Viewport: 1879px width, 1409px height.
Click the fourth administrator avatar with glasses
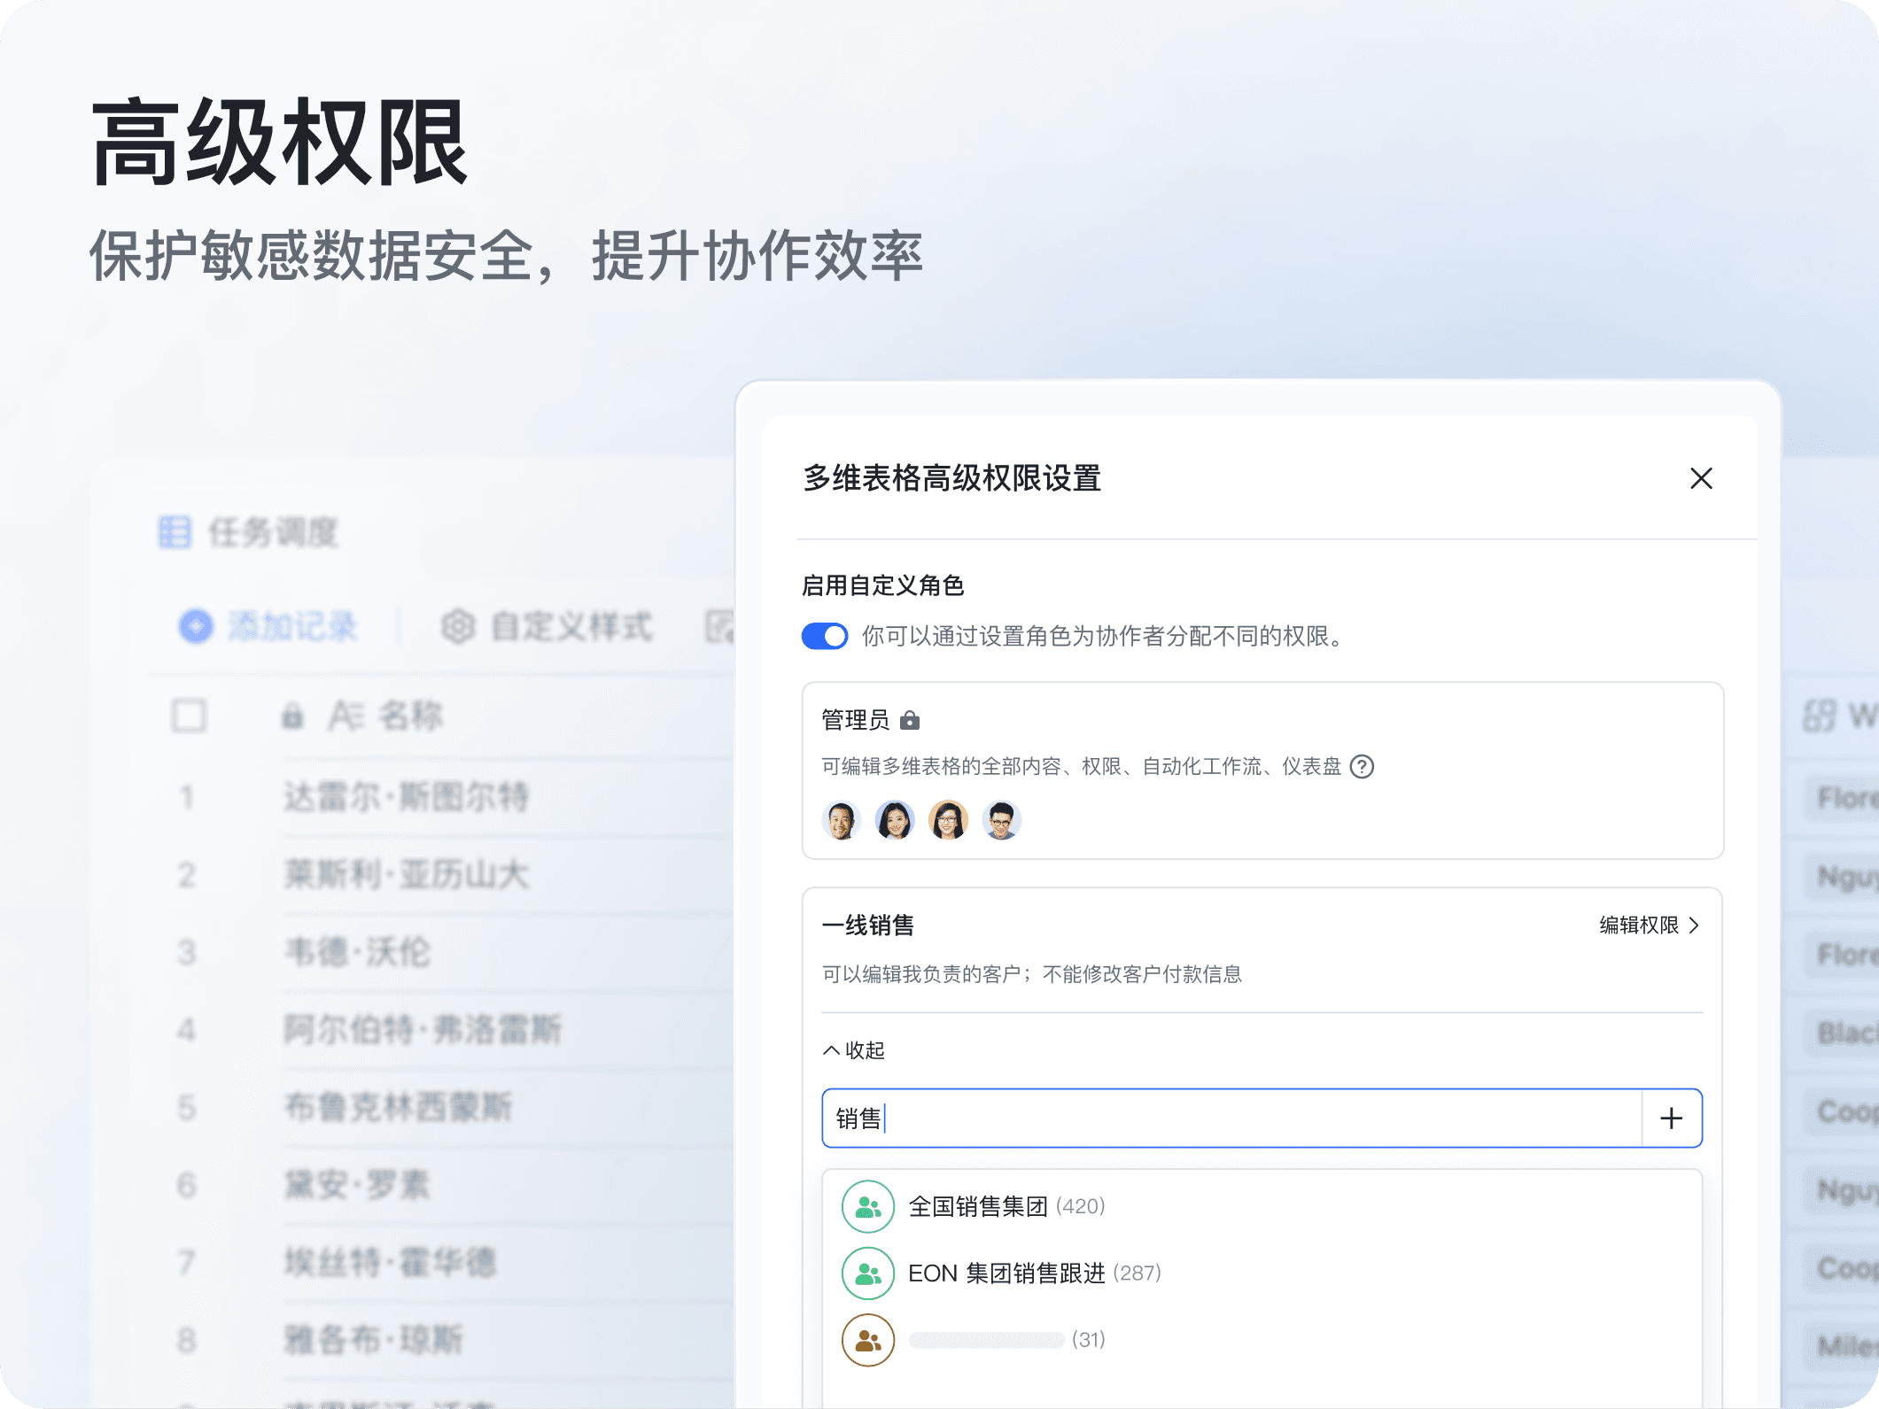[1001, 820]
